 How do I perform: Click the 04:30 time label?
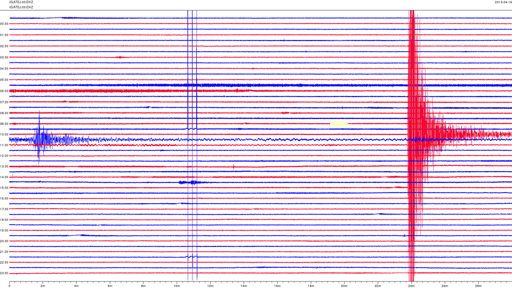pyautogui.click(x=4, y=69)
